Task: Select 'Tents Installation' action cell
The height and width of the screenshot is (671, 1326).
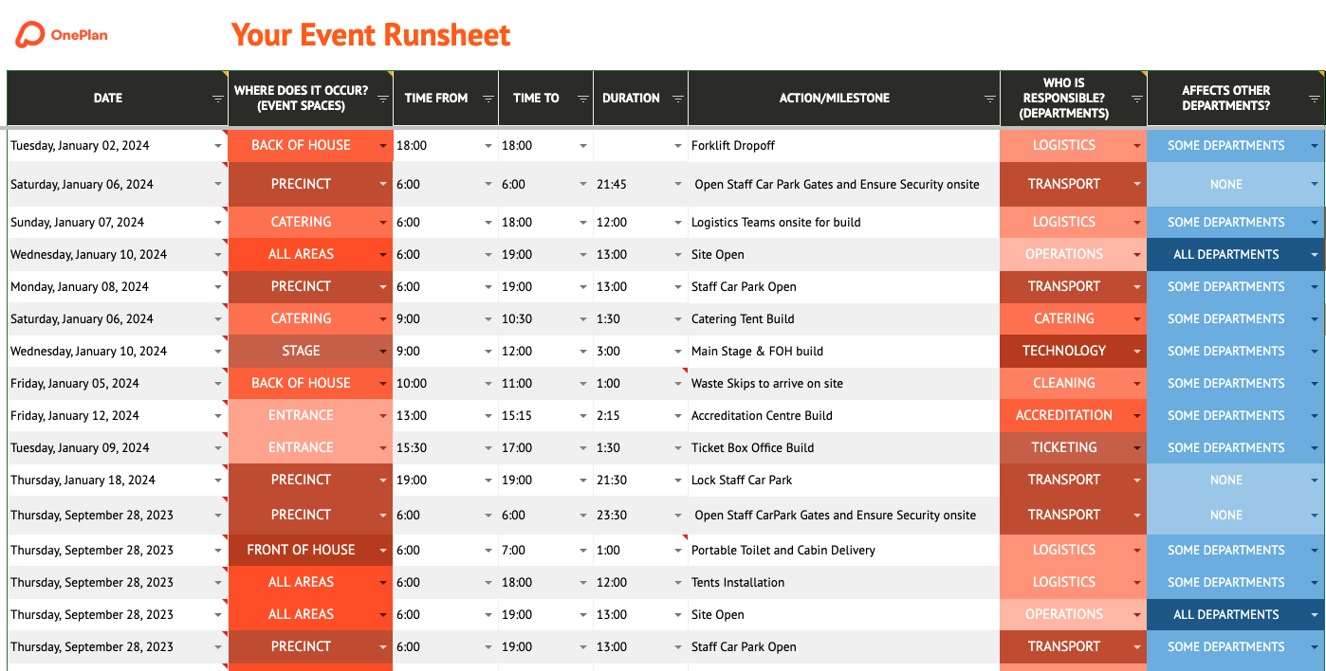Action: pos(843,583)
